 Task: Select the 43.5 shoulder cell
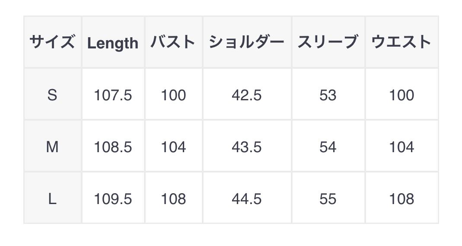247,147
